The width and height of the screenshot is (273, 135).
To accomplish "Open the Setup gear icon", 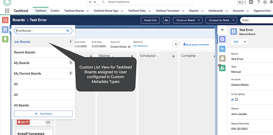I will 265,2.
